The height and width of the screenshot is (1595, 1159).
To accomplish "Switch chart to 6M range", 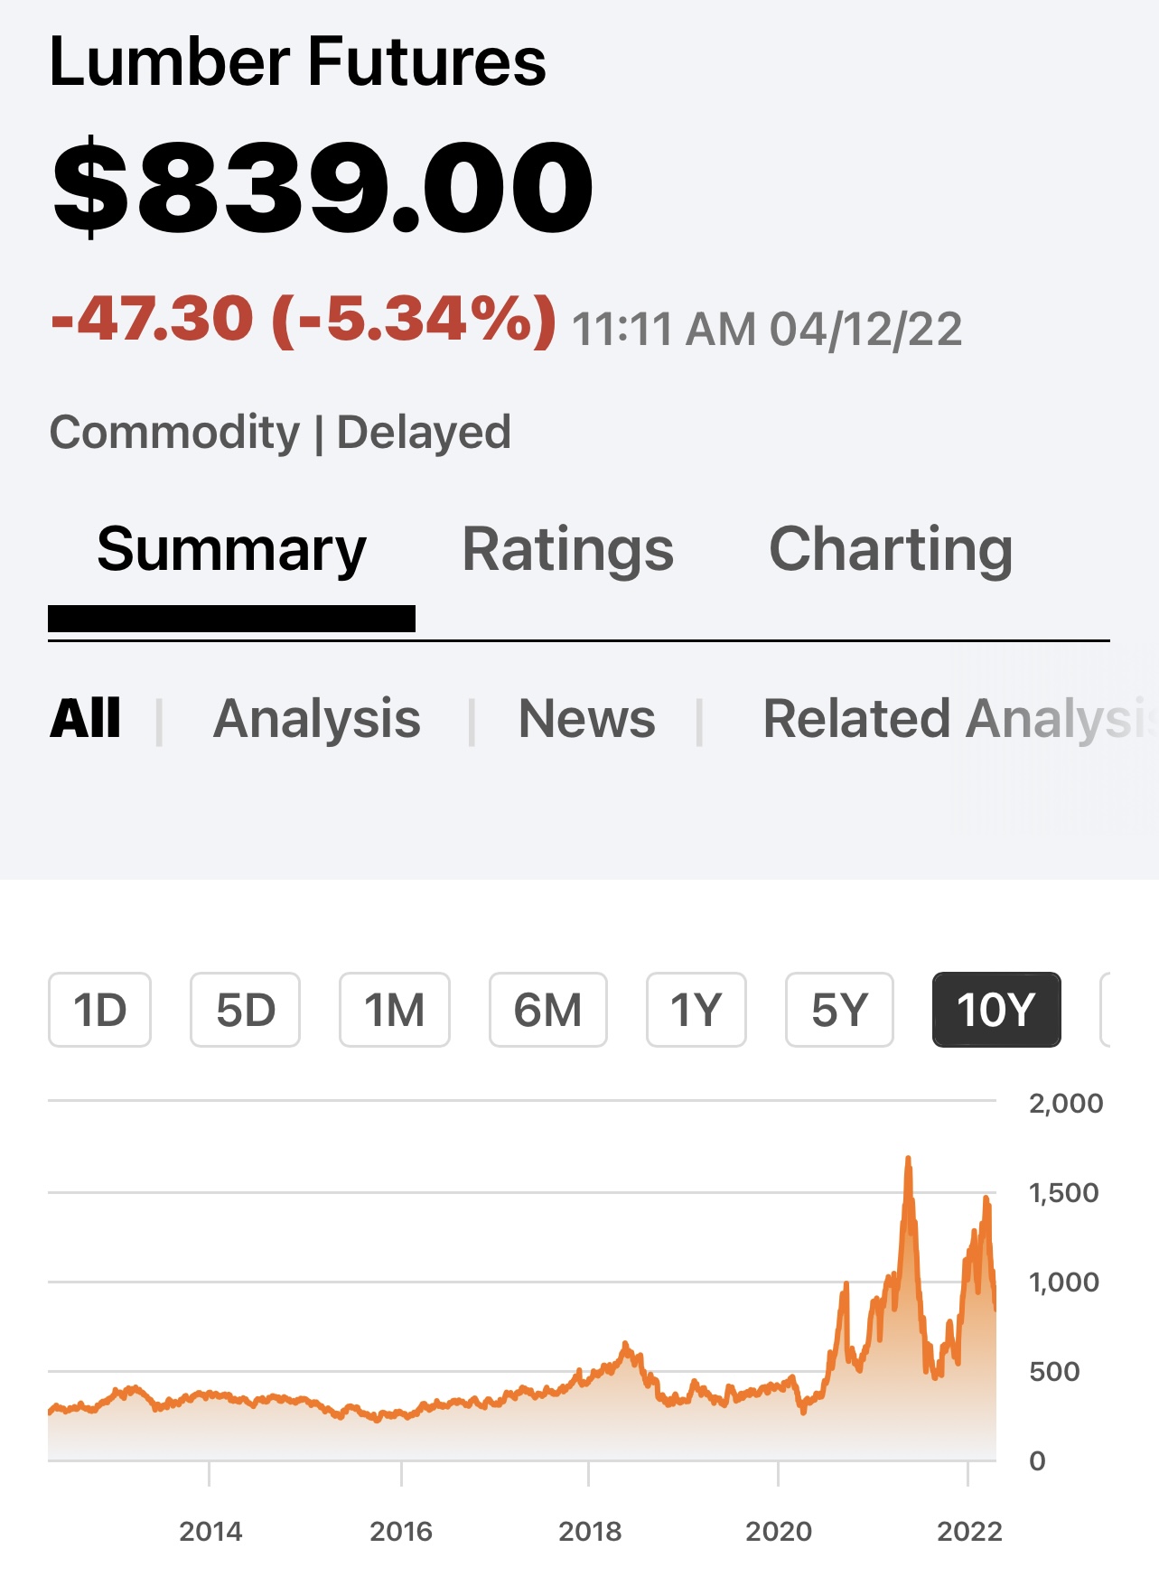I will 547,1010.
